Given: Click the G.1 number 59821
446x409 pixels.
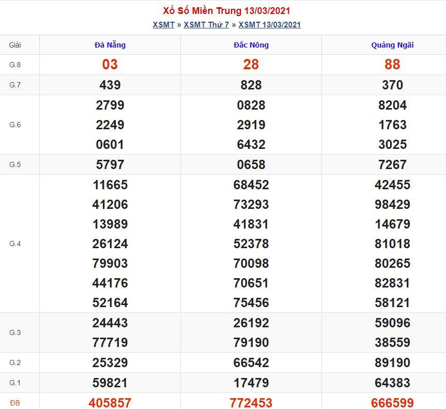Looking at the screenshot, I should (110, 383).
